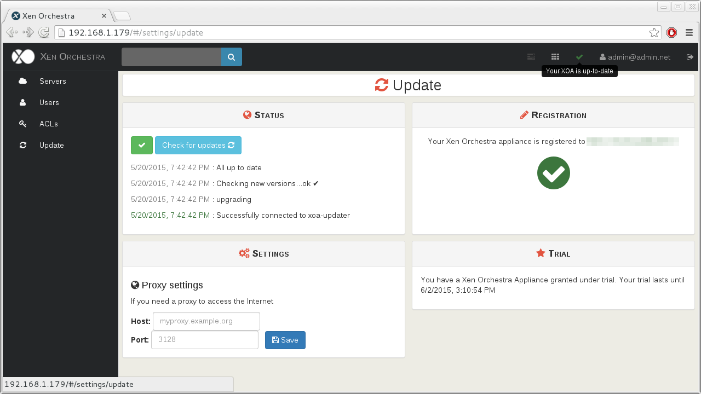Open the Users settings page
Screen dimensions: 701x394
(x=49, y=102)
